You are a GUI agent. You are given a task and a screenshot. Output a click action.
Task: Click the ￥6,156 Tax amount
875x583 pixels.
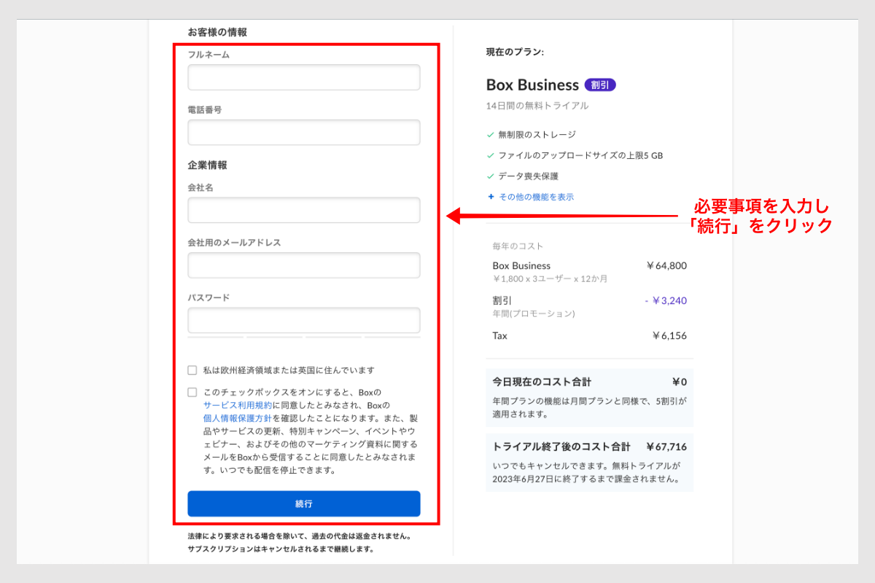tap(669, 336)
